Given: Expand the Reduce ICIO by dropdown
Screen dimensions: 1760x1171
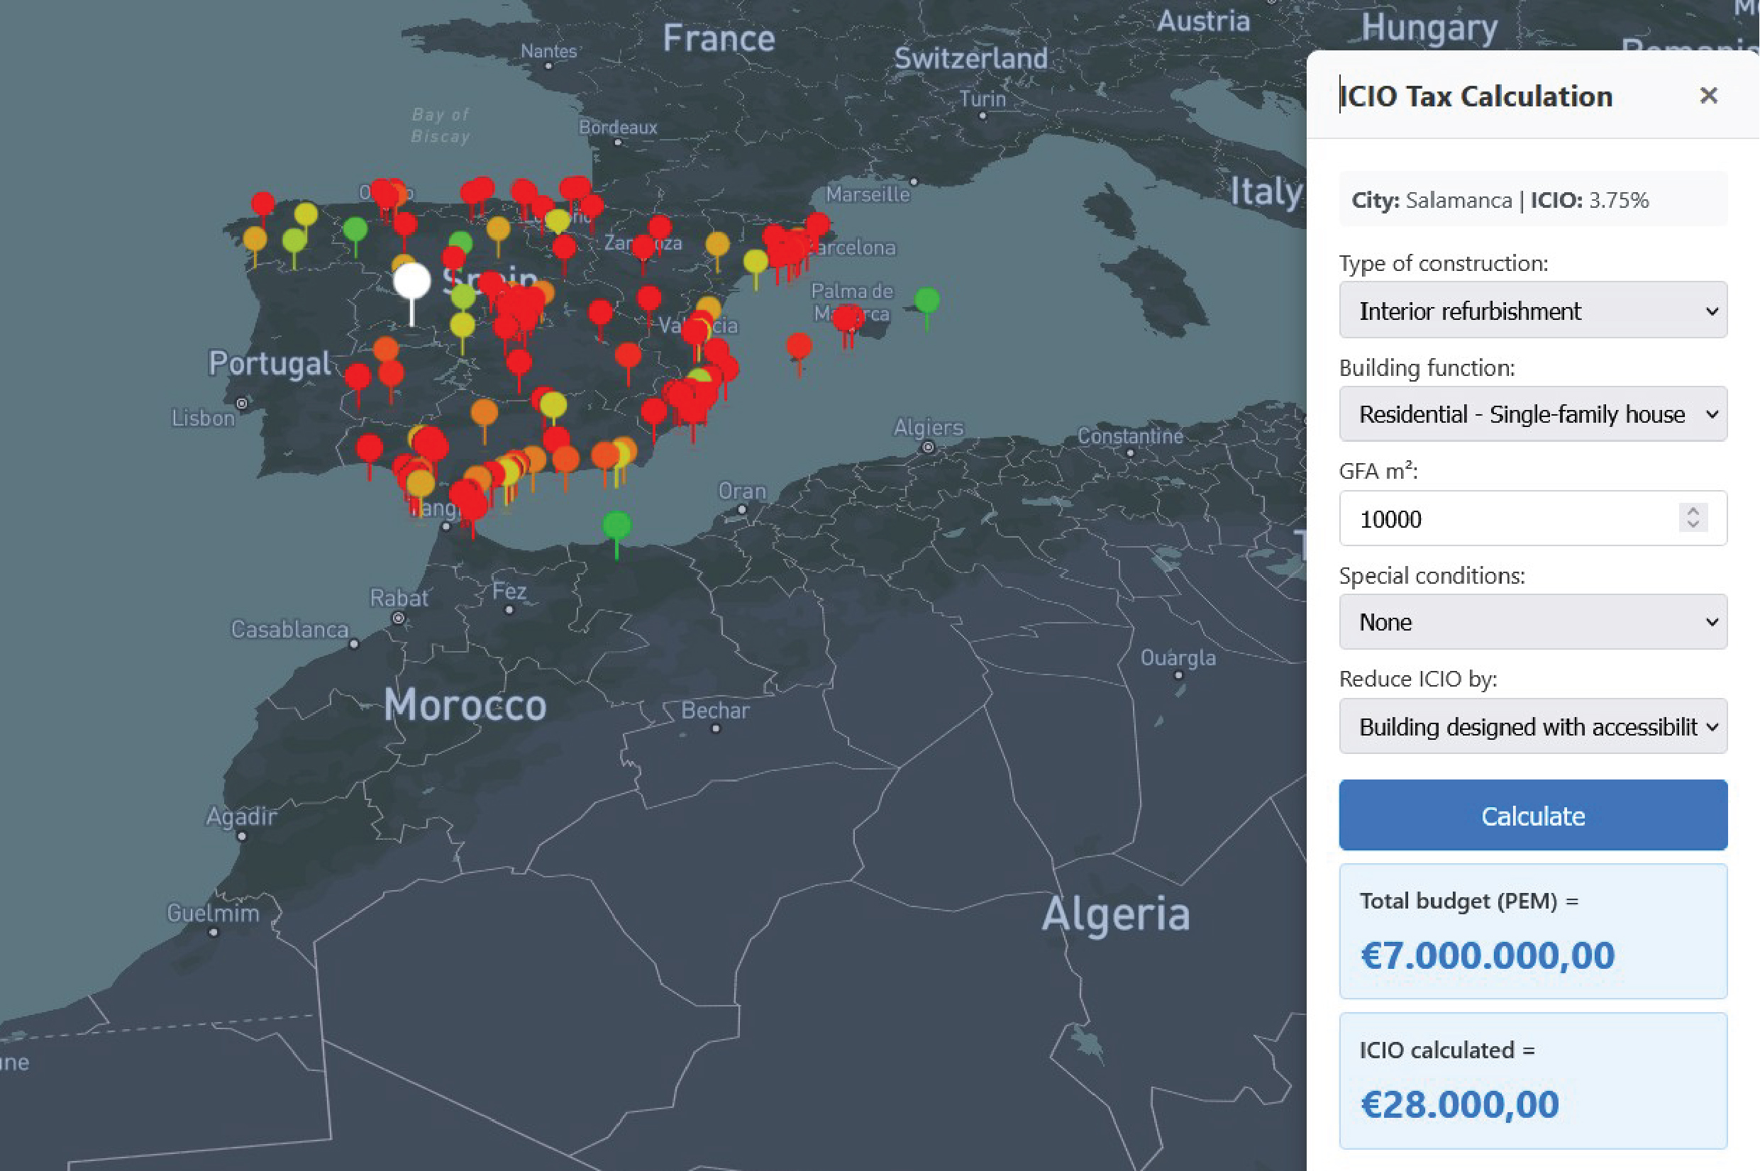Looking at the screenshot, I should 1532,727.
